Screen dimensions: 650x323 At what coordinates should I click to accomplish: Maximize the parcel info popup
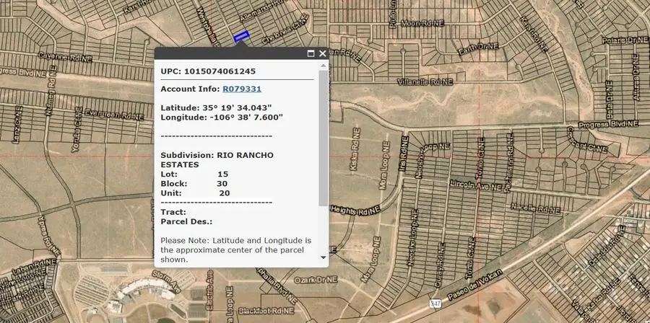311,53
